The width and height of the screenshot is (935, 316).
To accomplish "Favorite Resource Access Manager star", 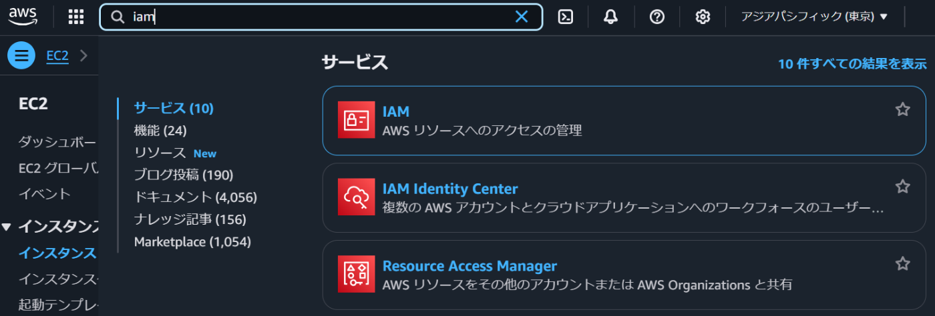I will click(902, 264).
